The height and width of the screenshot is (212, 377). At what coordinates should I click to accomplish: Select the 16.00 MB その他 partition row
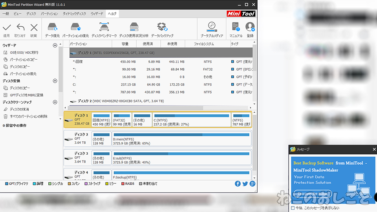point(161,77)
